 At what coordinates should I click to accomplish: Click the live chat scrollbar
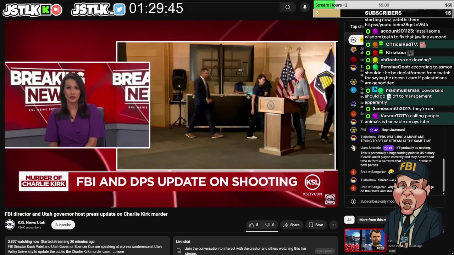(x=443, y=176)
